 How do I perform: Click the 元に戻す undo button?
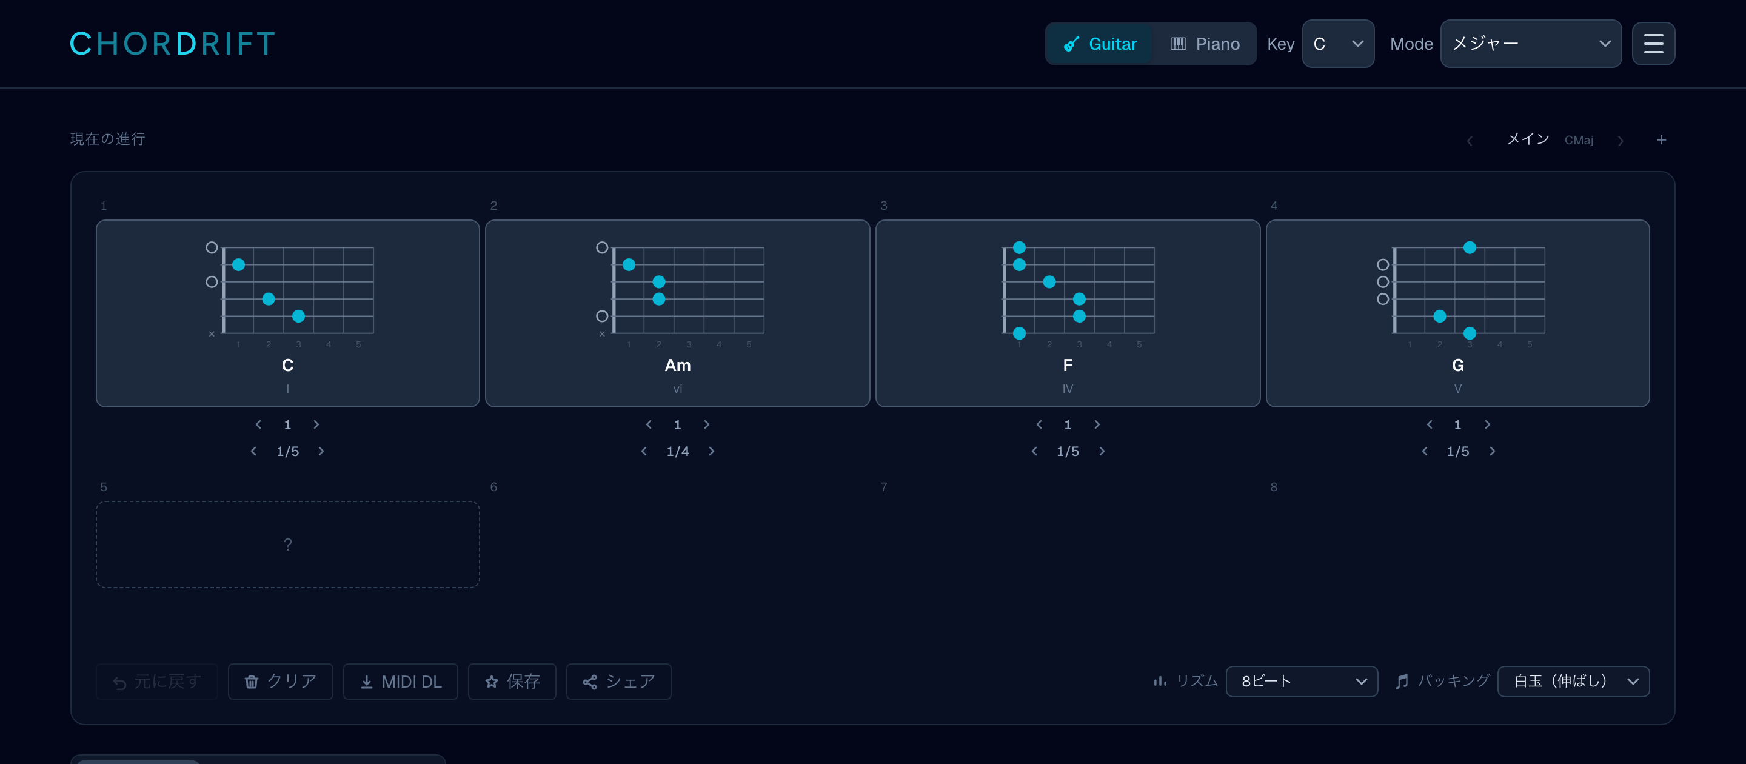point(156,682)
